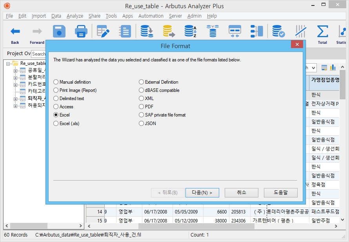Select the Excel (.xls) option

(56, 123)
